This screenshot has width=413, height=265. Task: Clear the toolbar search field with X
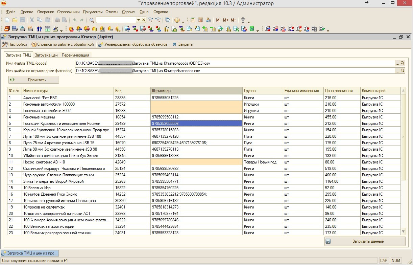[x=144, y=20]
